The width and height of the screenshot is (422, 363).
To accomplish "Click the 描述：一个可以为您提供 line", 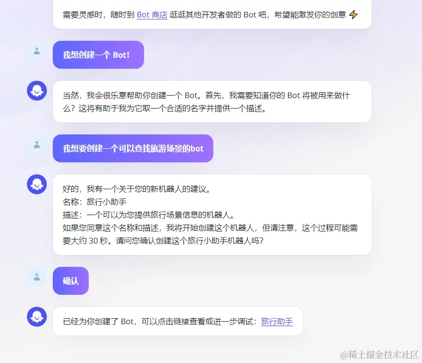I will 148,215.
